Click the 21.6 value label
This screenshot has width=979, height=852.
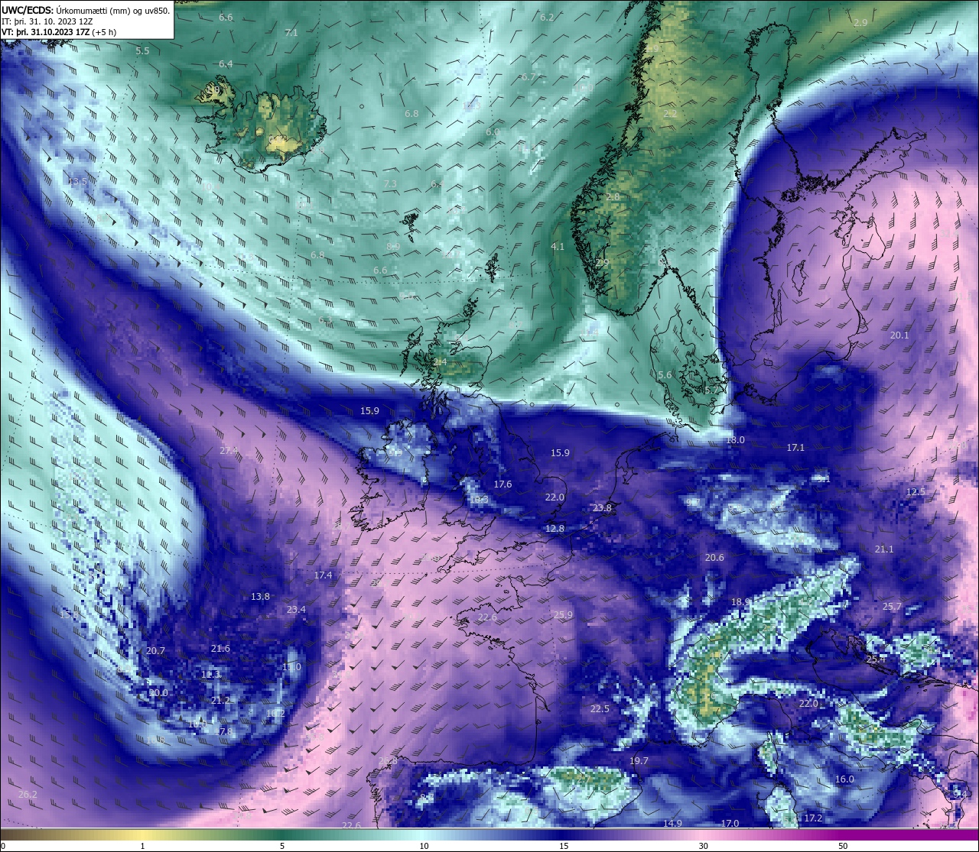(220, 649)
